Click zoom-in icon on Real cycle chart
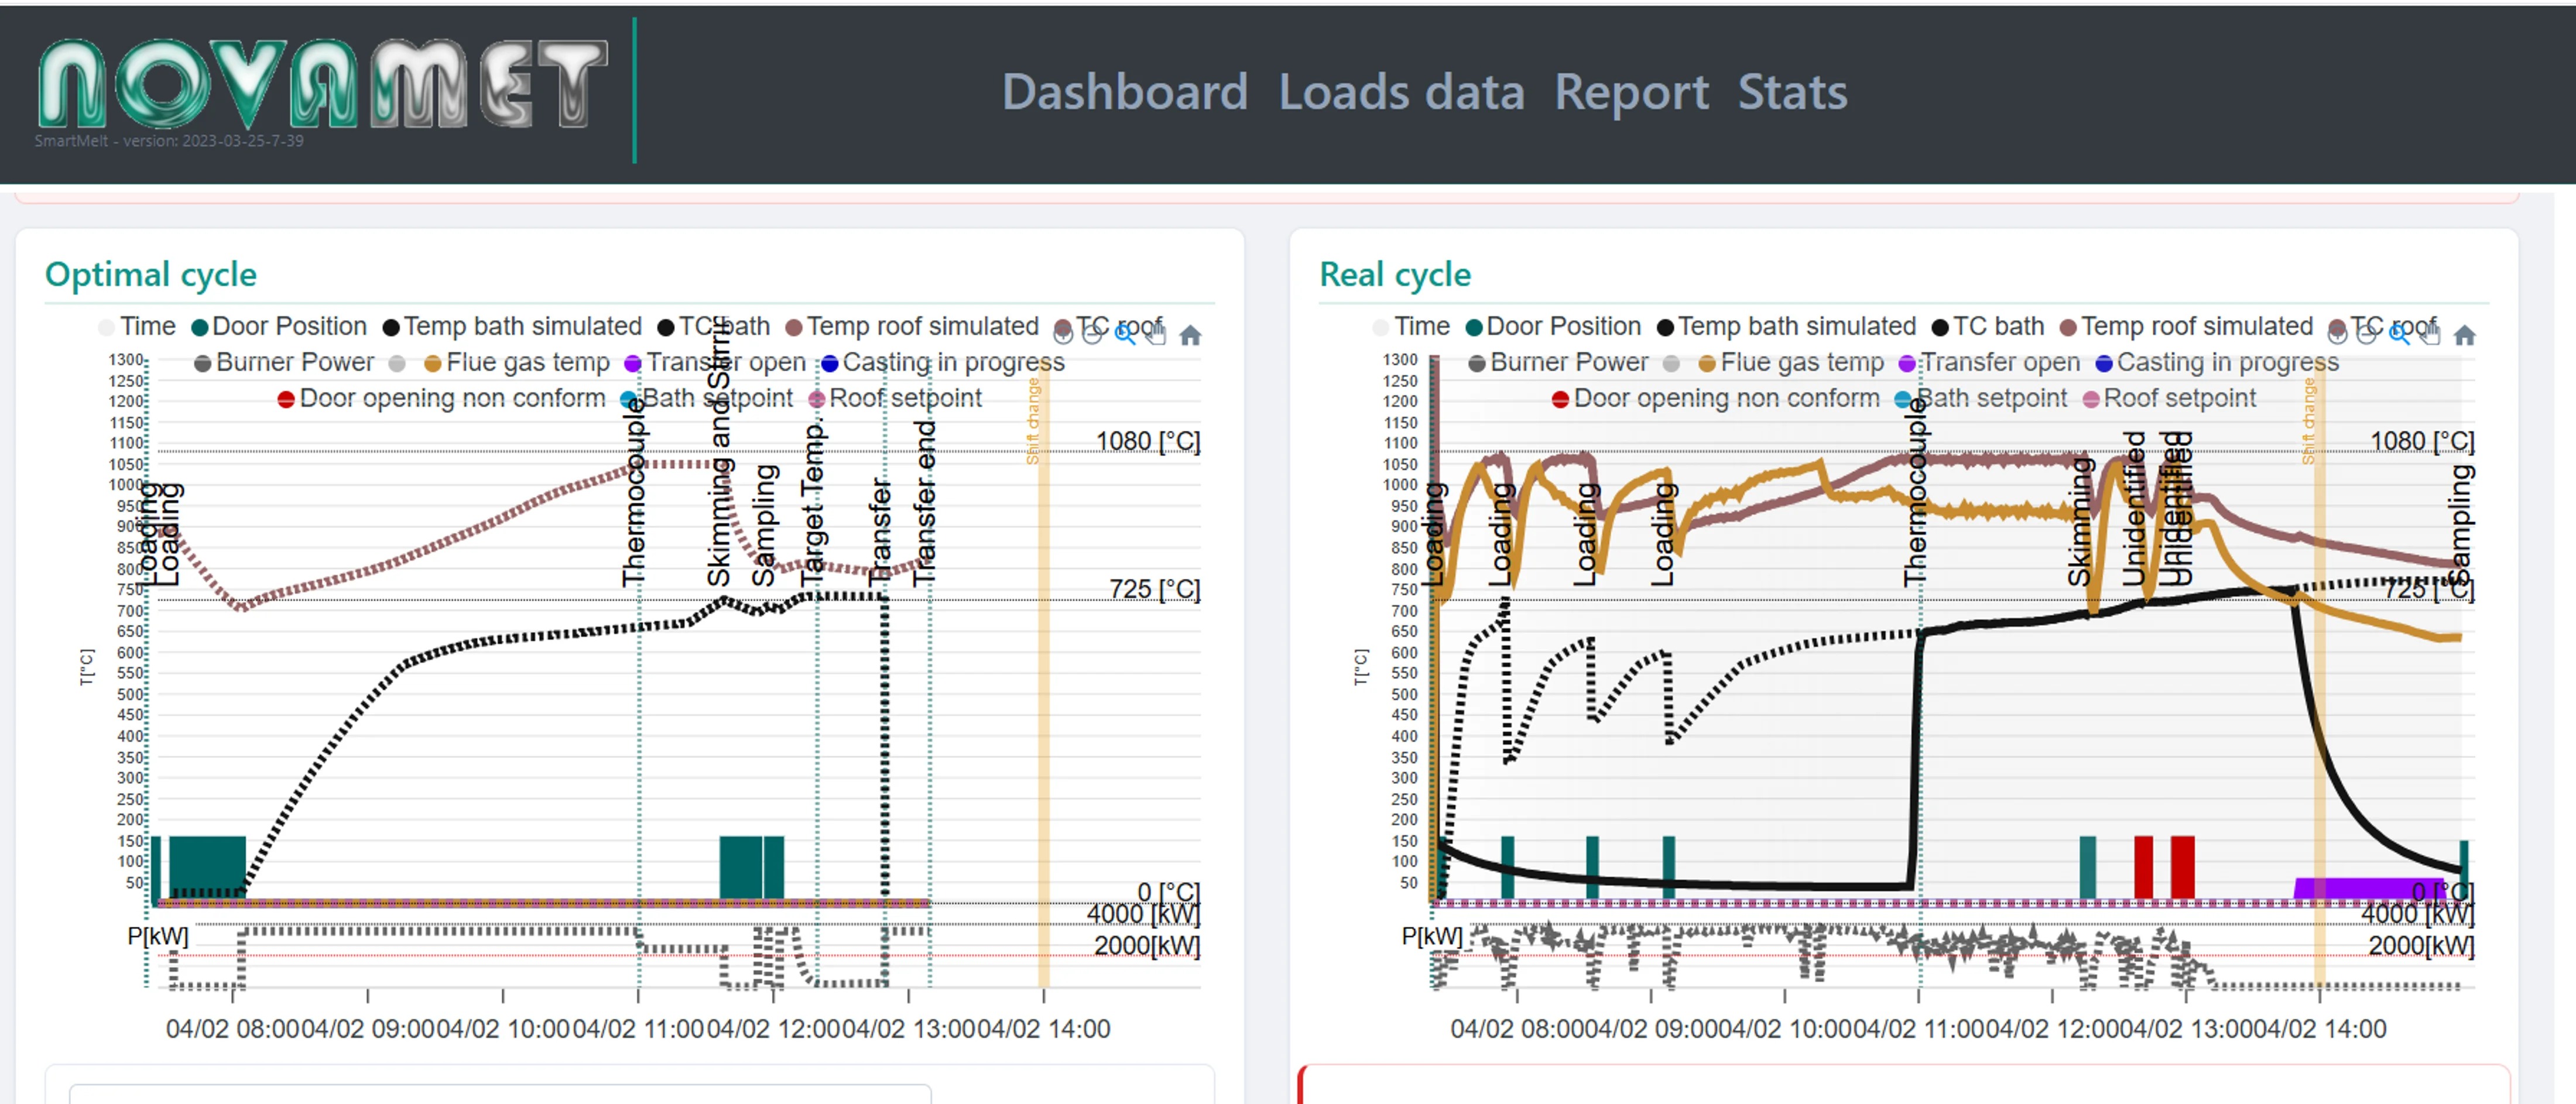Image resolution: width=2576 pixels, height=1104 pixels. [2338, 335]
